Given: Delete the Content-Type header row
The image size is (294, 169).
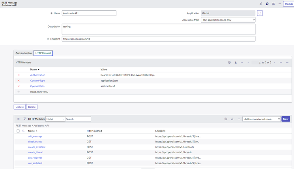Looking at the screenshot, I should pos(19,81).
